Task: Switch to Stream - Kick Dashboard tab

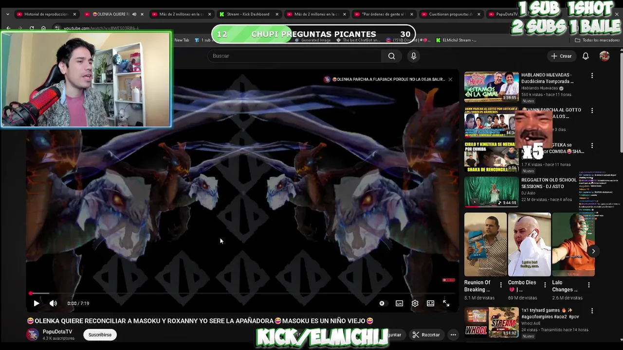Action: (248, 14)
